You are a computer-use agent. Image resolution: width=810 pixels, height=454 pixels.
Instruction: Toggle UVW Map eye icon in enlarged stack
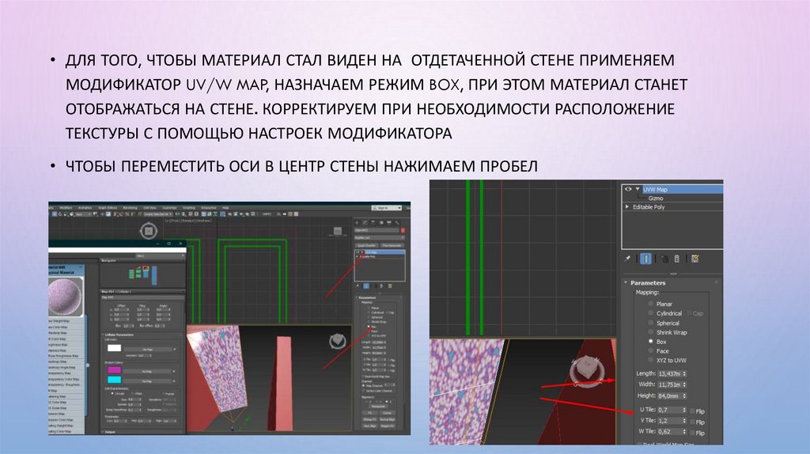628,189
